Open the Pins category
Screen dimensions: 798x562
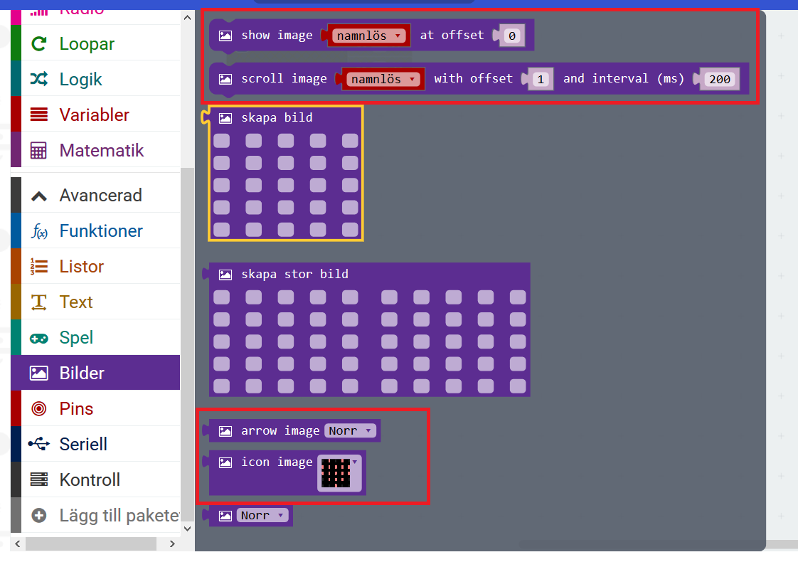tap(95, 408)
